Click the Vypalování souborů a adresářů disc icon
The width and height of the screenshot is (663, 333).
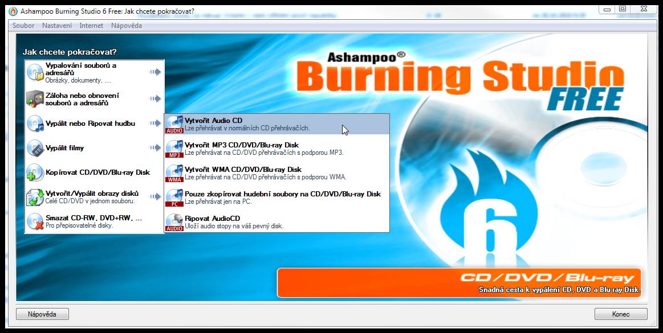point(35,72)
